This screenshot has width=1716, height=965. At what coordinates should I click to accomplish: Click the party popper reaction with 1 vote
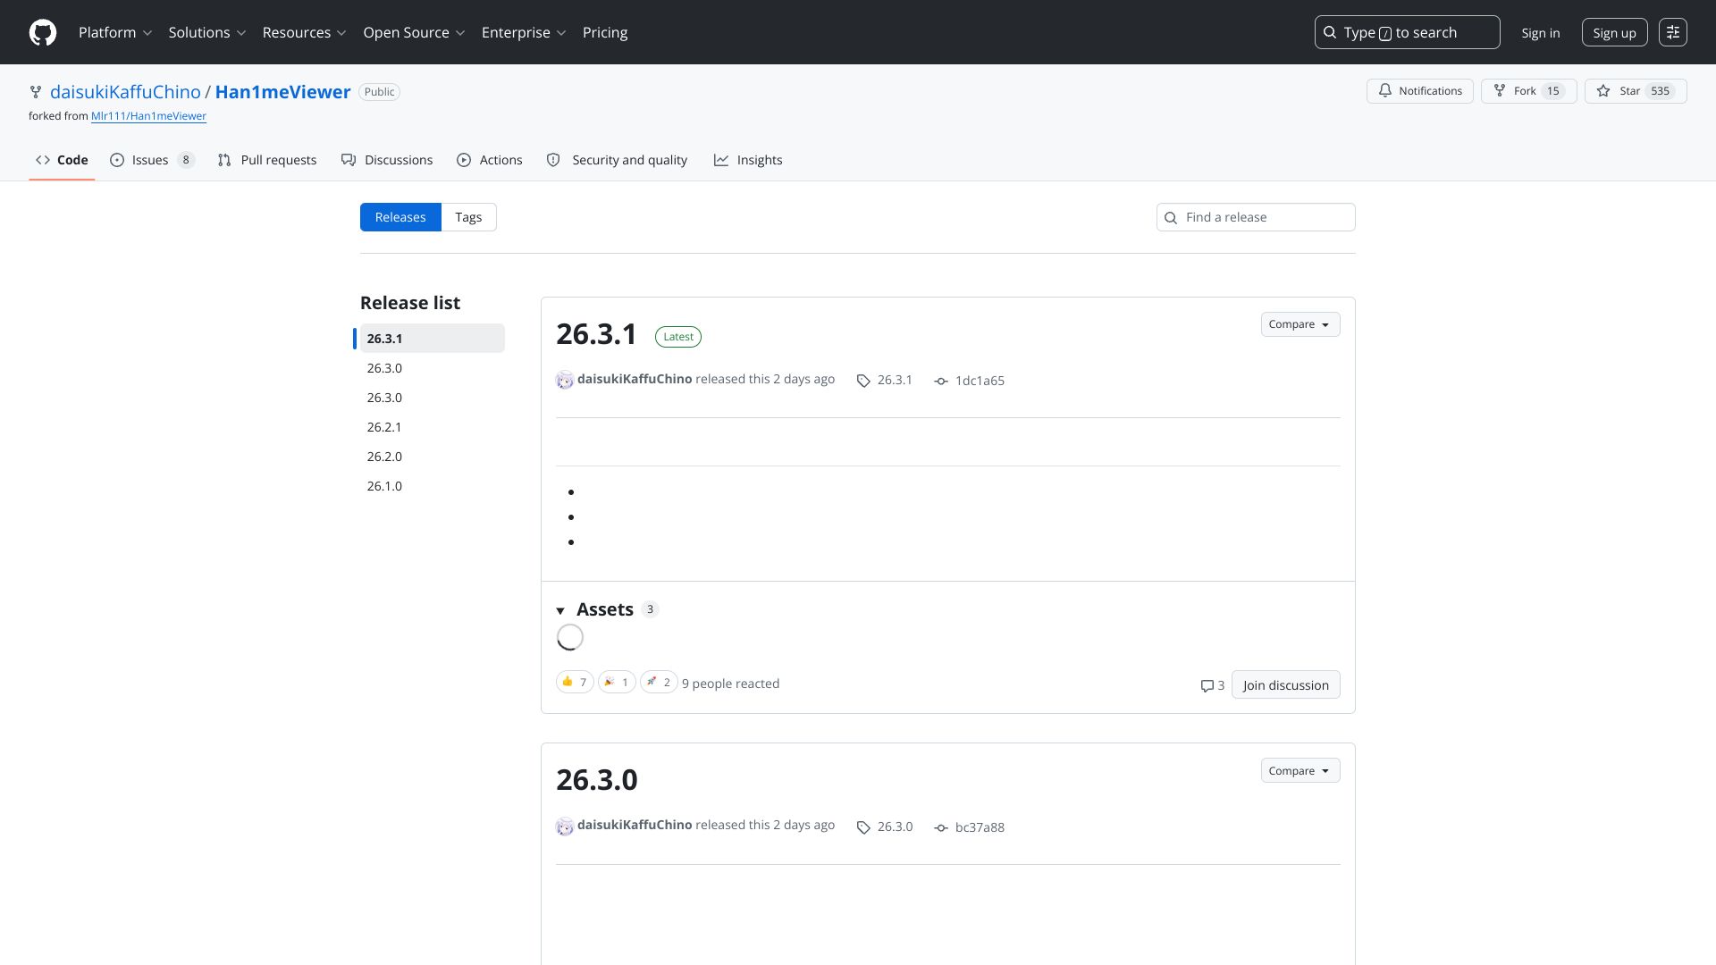click(617, 683)
